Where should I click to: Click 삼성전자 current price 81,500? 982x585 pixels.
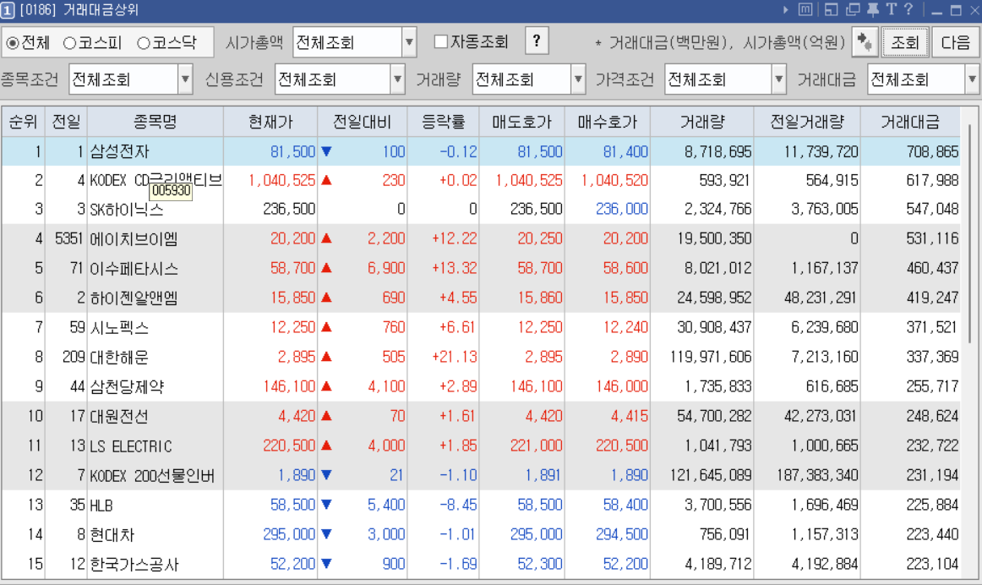(x=292, y=151)
